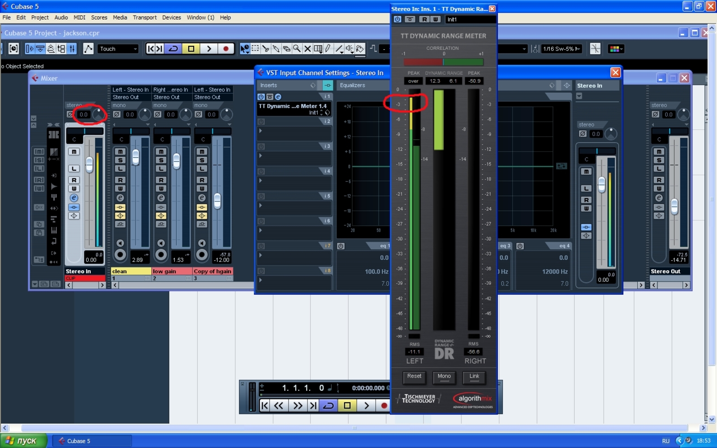Select the Mute X tool
Screen dimensions: 717x448
tap(307, 49)
